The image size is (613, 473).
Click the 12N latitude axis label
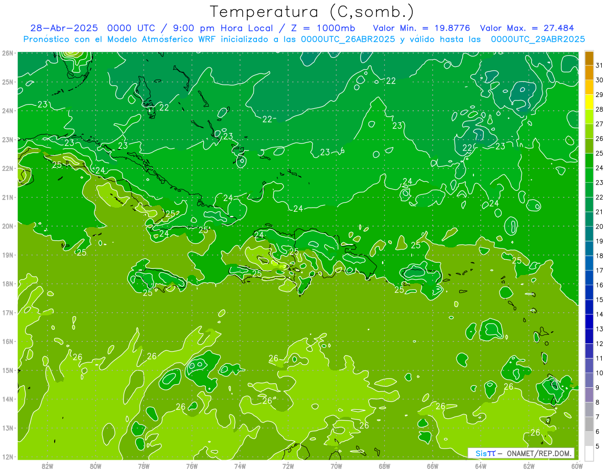click(7, 457)
